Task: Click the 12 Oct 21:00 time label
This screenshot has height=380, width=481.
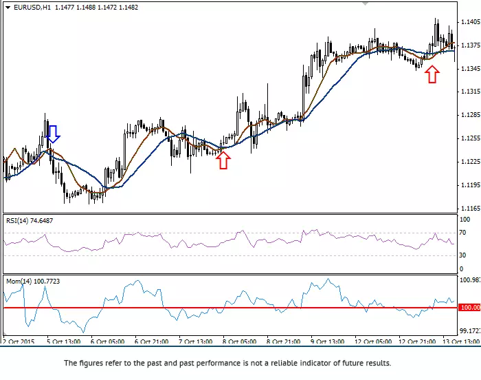Action: 417,341
